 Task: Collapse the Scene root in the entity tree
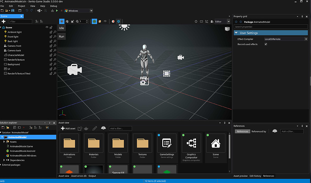coord(1,27)
